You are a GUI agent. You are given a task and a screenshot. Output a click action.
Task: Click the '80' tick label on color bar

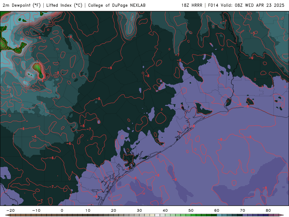[268, 210]
